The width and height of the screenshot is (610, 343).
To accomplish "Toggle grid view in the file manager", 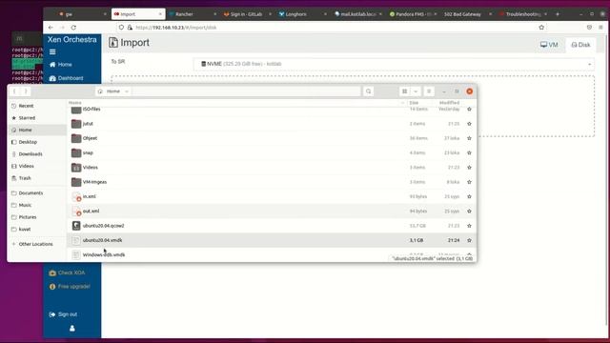I will coord(404,91).
